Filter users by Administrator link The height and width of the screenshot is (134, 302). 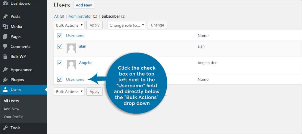(80, 16)
